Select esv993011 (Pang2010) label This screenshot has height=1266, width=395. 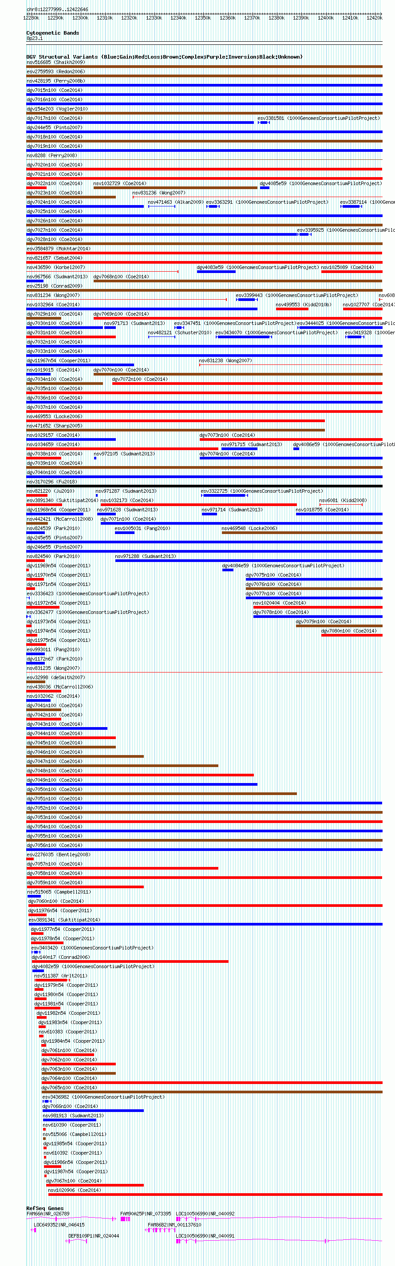(x=53, y=650)
